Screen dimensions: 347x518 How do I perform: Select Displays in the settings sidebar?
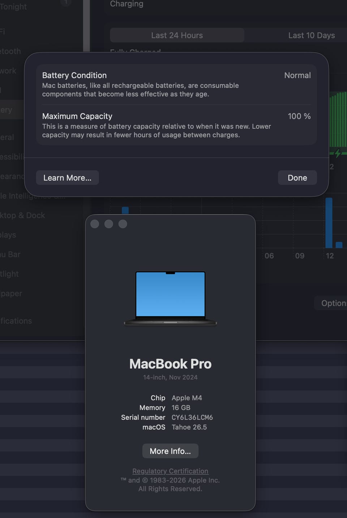8,235
